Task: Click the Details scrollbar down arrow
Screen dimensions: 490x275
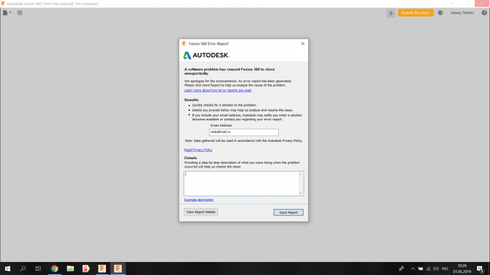Action: [x=301, y=193]
